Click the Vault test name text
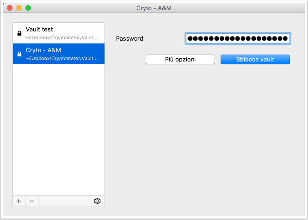 coord(39,29)
